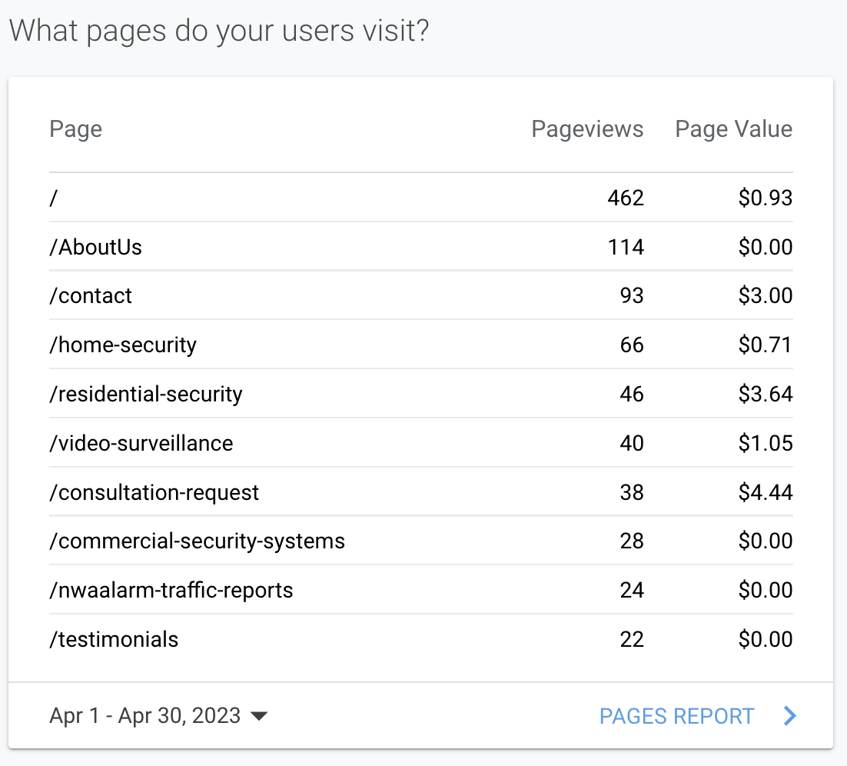Click the Pageviews column header

(x=587, y=128)
